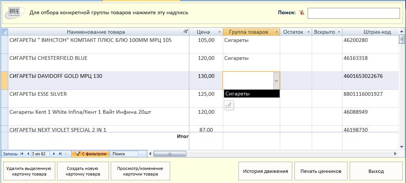Click the list edit icon under dropdown
Viewport: 406px width, 183px height.
pyautogui.click(x=229, y=106)
